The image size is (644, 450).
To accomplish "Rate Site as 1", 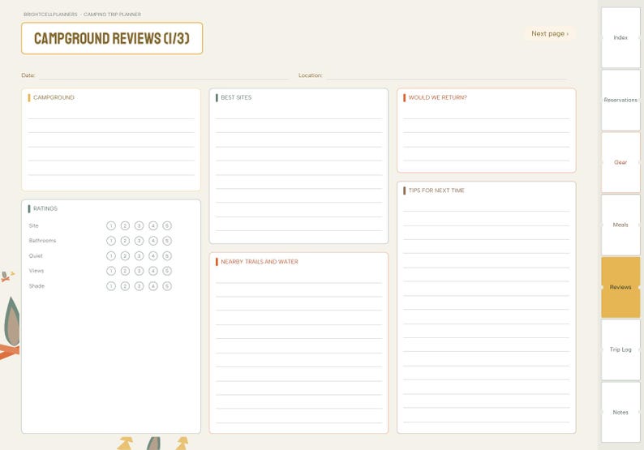I will pyautogui.click(x=111, y=226).
